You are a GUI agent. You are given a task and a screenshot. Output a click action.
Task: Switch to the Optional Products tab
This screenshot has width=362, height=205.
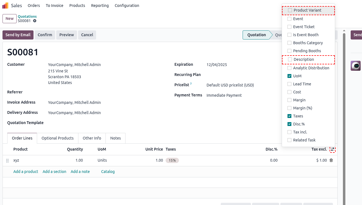click(58, 138)
